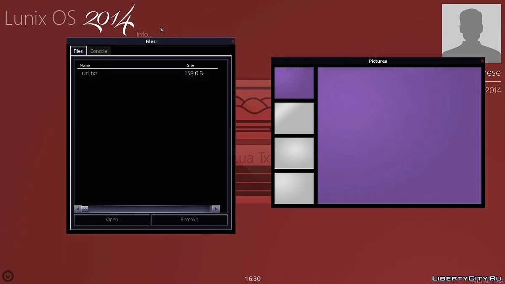Sort files by the Size column
Viewport: 505px width, 284px height.
click(x=190, y=65)
